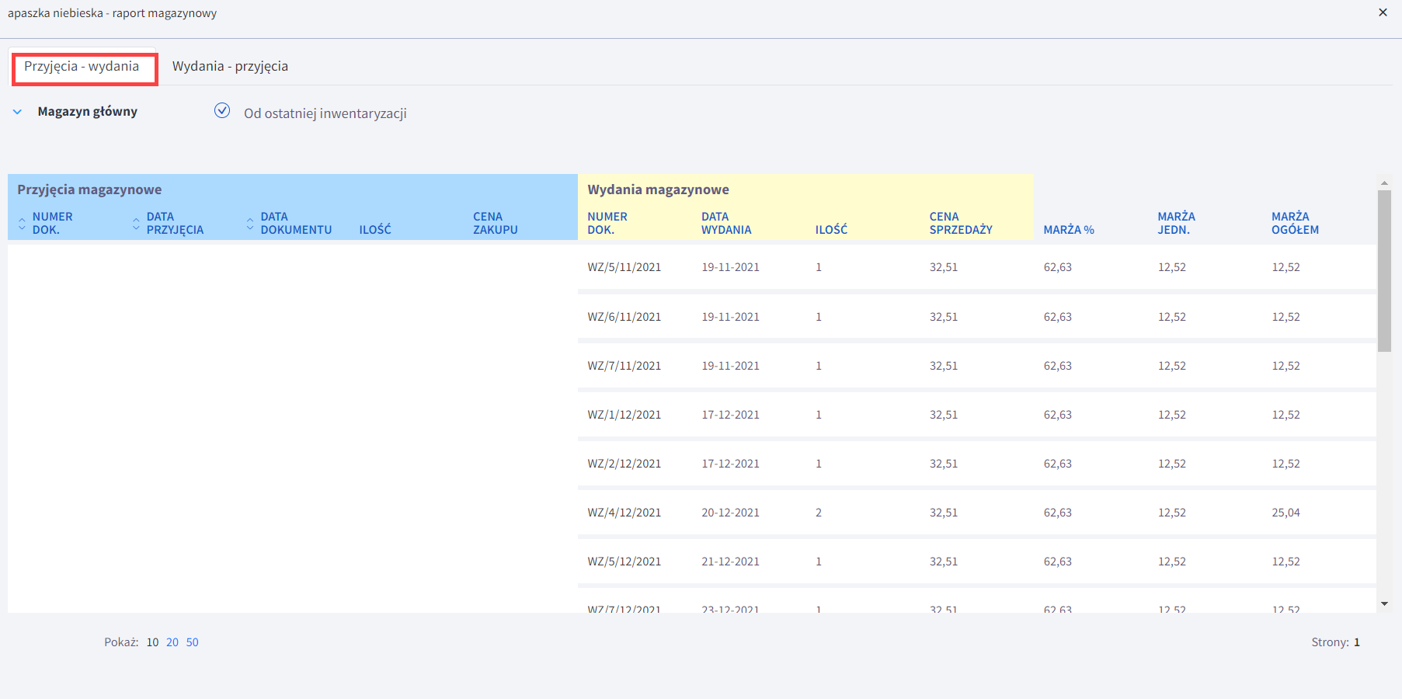Click scrollbar down arrow in table
Screen dimensions: 1402x699
1384,603
